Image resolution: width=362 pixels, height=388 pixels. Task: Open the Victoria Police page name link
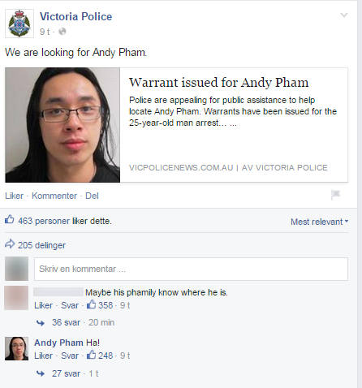(75, 17)
